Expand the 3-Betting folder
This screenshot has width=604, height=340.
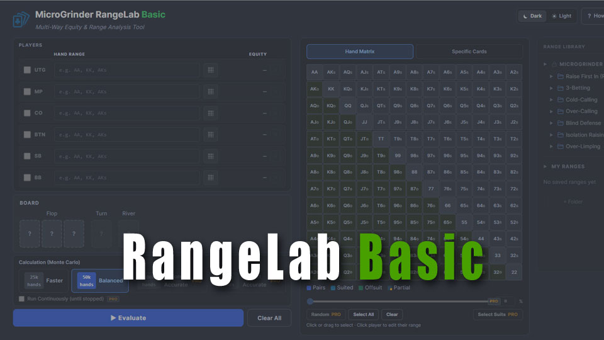pos(551,88)
